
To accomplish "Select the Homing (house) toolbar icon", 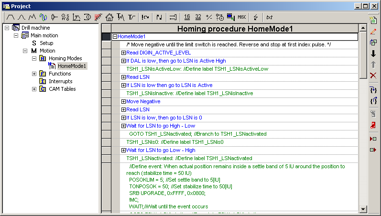I will (109, 17).
